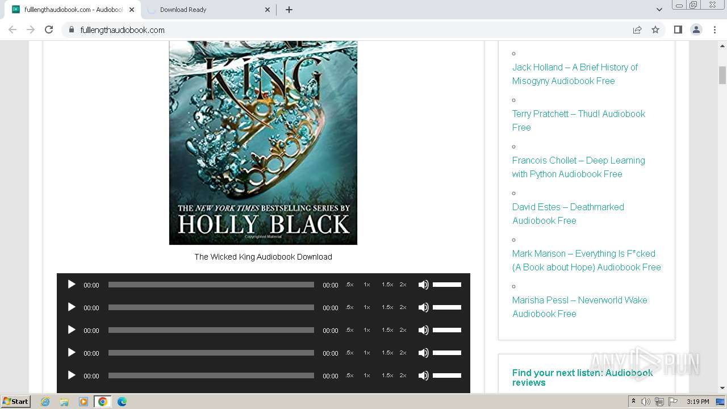The image size is (727, 409).
Task: Open David Estes Deathmarked Audiobook link
Action: point(568,214)
